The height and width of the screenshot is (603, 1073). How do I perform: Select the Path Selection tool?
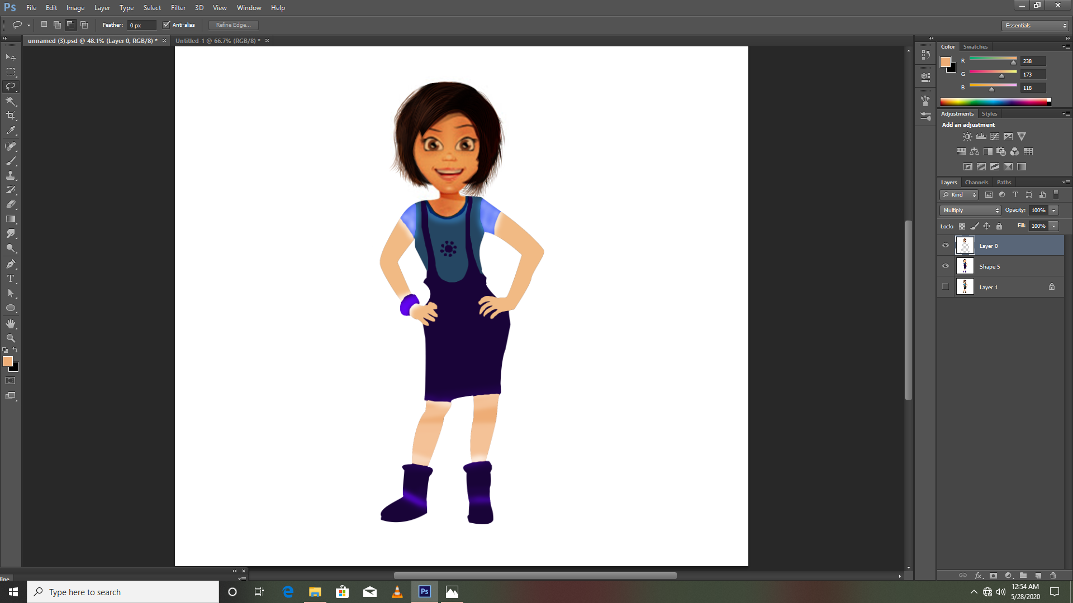click(11, 293)
